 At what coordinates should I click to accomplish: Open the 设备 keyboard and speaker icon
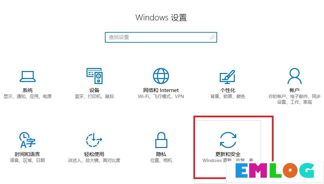pos(95,76)
